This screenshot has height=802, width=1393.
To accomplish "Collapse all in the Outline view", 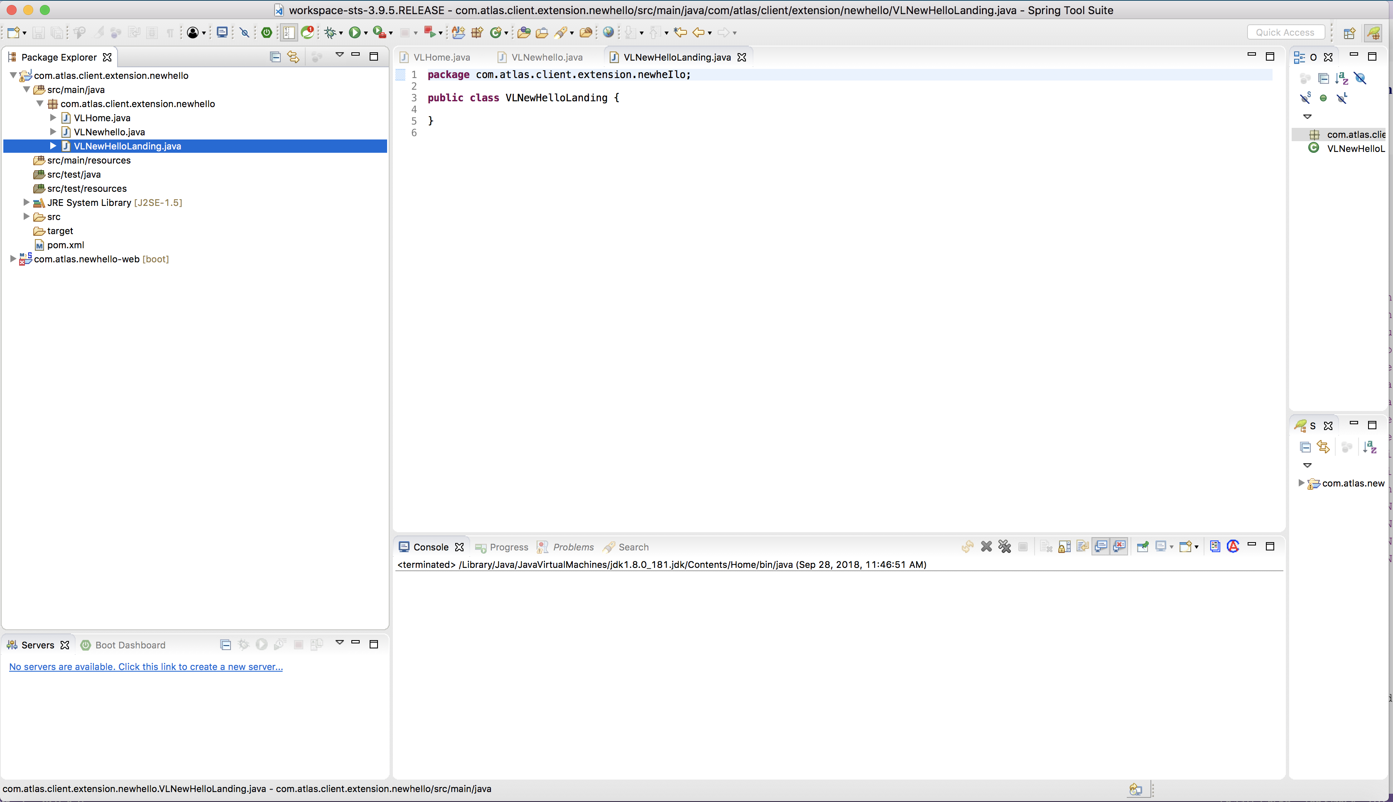I will [1324, 78].
